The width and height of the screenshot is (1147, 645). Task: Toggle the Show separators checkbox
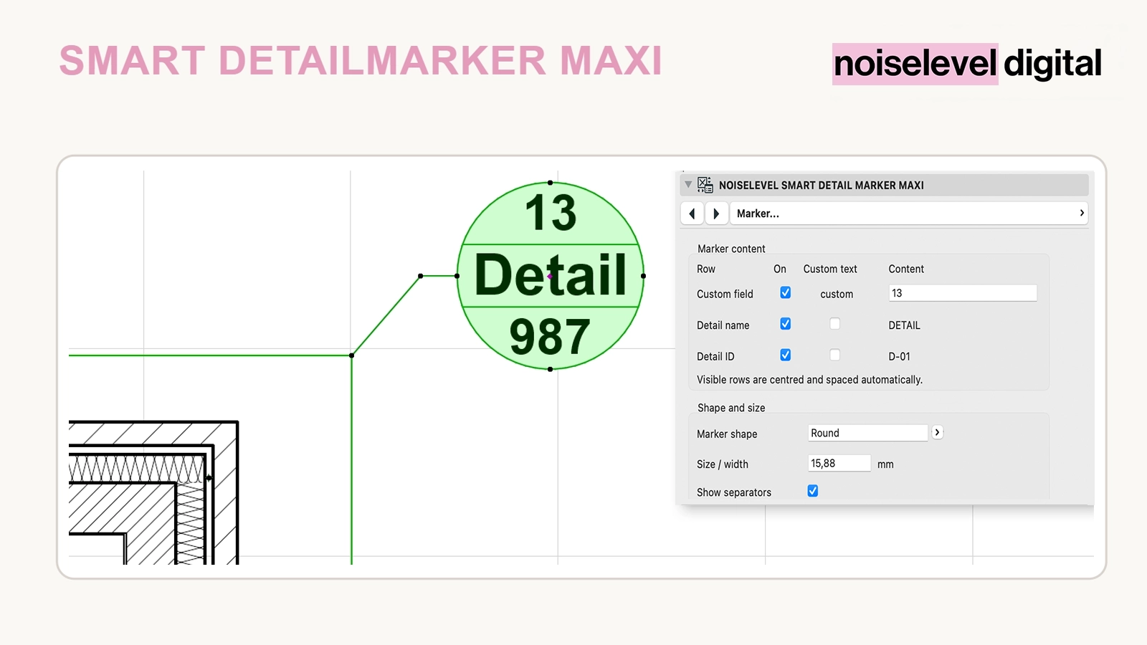coord(813,491)
